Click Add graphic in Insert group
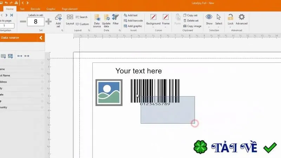Image resolution: width=281 pixels, height=158 pixels. point(133,26)
